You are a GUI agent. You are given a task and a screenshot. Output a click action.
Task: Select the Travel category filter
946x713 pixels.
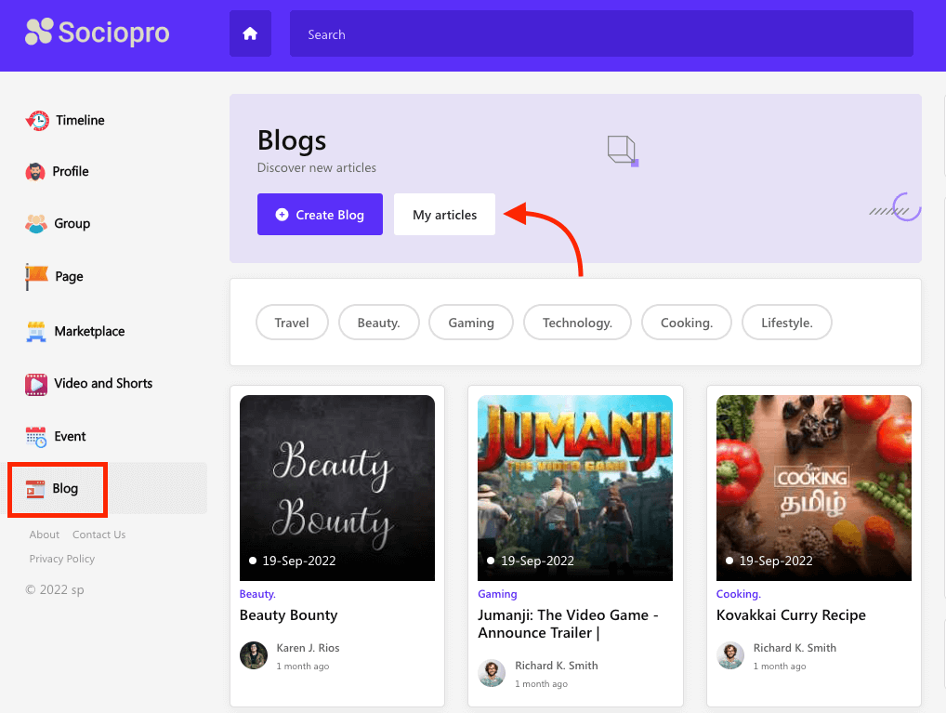pos(292,322)
